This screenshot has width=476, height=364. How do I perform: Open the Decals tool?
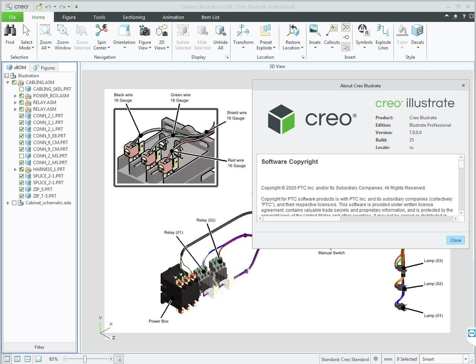click(417, 37)
